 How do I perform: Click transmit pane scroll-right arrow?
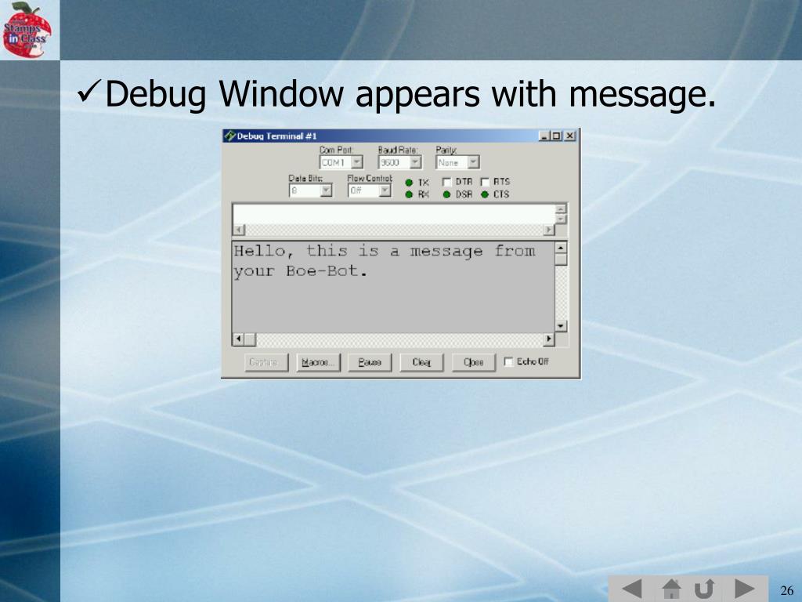point(549,230)
